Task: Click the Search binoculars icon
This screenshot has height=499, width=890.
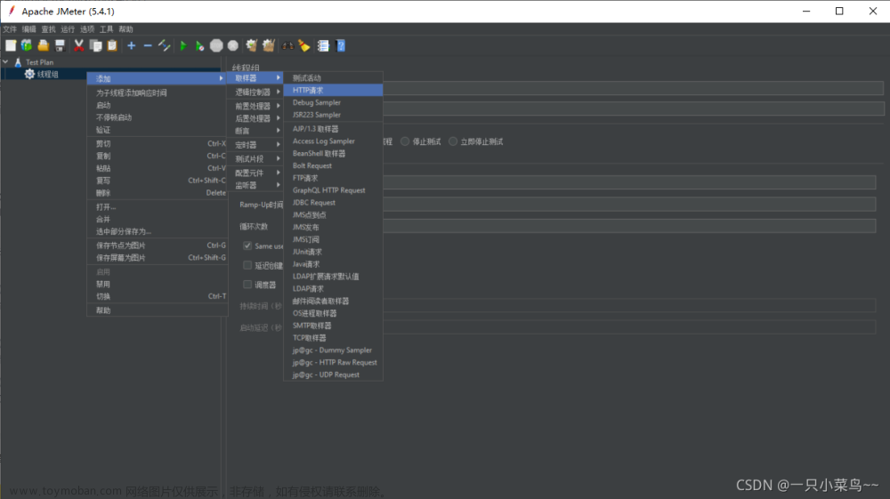Action: coord(287,45)
